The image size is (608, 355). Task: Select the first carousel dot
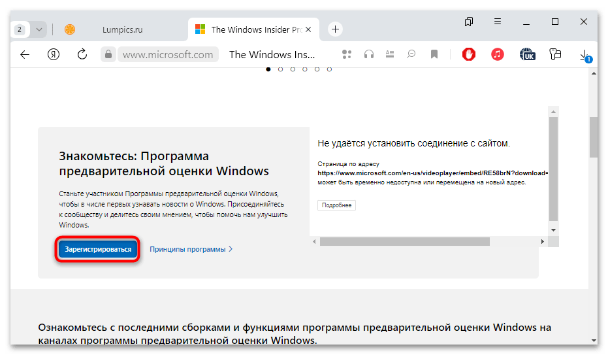click(x=268, y=69)
